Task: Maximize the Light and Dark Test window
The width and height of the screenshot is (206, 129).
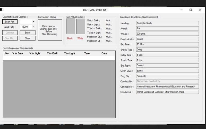Action: pyautogui.click(x=191, y=10)
